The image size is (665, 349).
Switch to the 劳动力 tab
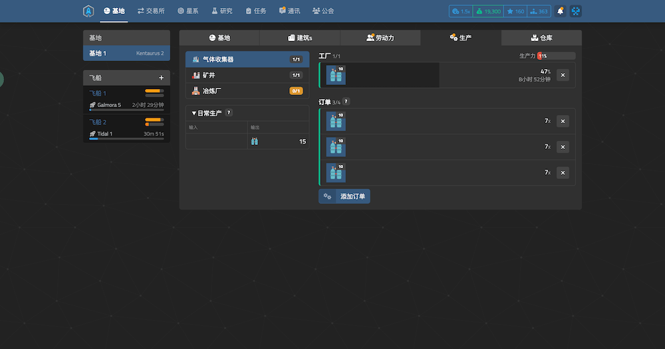[x=380, y=38]
